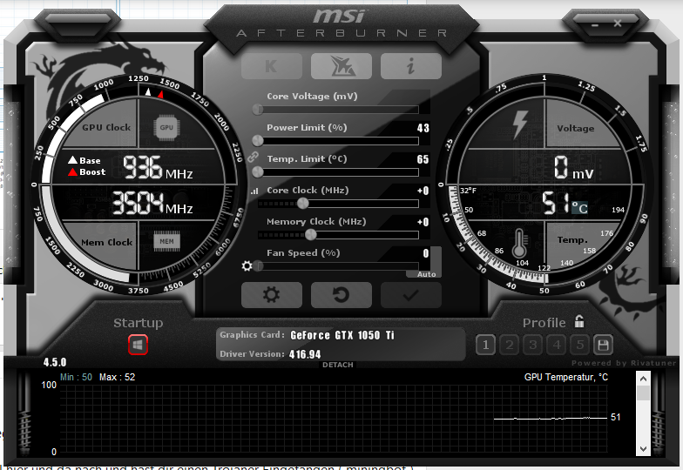Screen dimensions: 683x470
Task: Open the Kombustor K button
Action: click(x=272, y=66)
